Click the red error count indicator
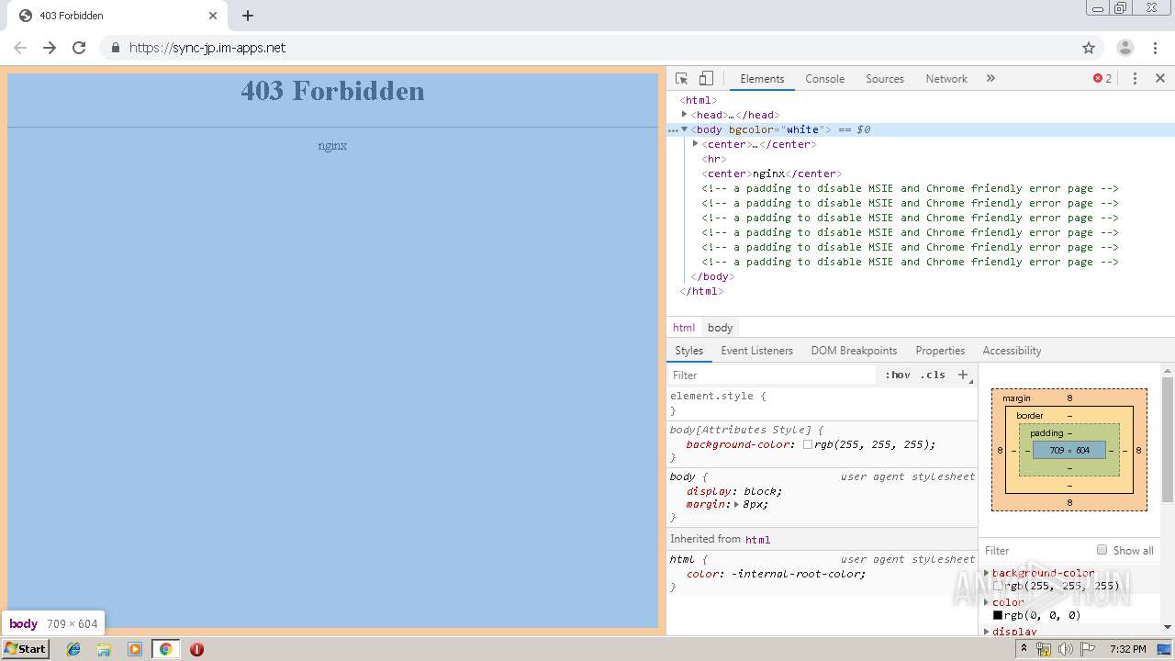 point(1102,79)
